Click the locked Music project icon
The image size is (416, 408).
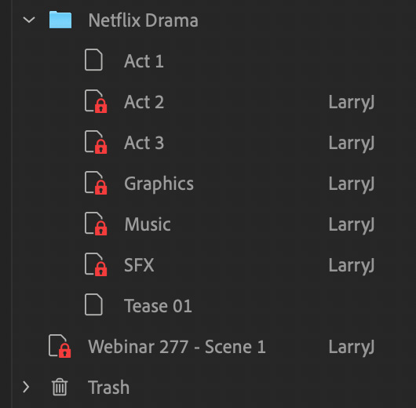coord(96,224)
